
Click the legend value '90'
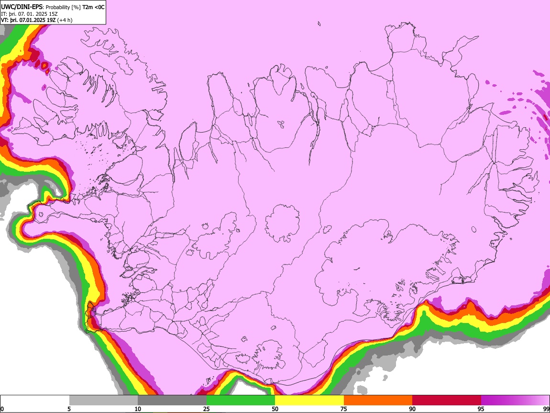(x=412, y=409)
